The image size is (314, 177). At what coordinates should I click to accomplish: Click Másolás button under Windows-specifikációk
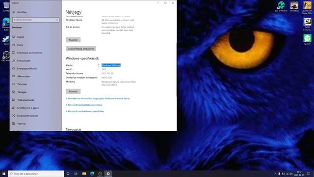click(x=73, y=91)
